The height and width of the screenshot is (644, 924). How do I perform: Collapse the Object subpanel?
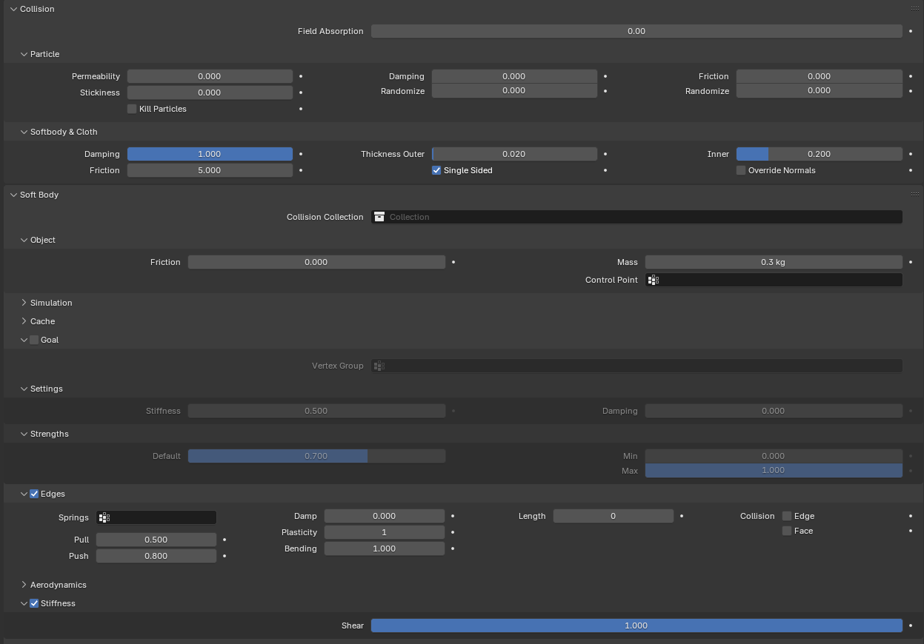click(24, 240)
